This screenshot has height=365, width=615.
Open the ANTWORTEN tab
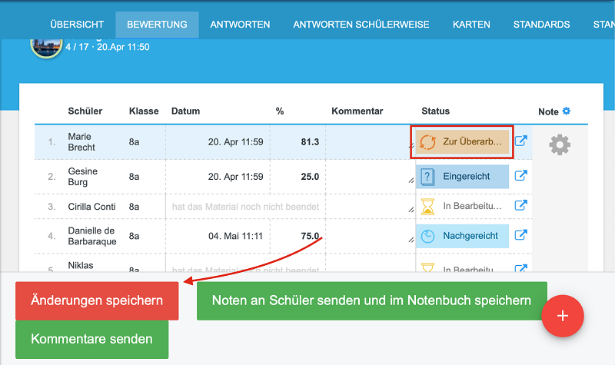[240, 25]
